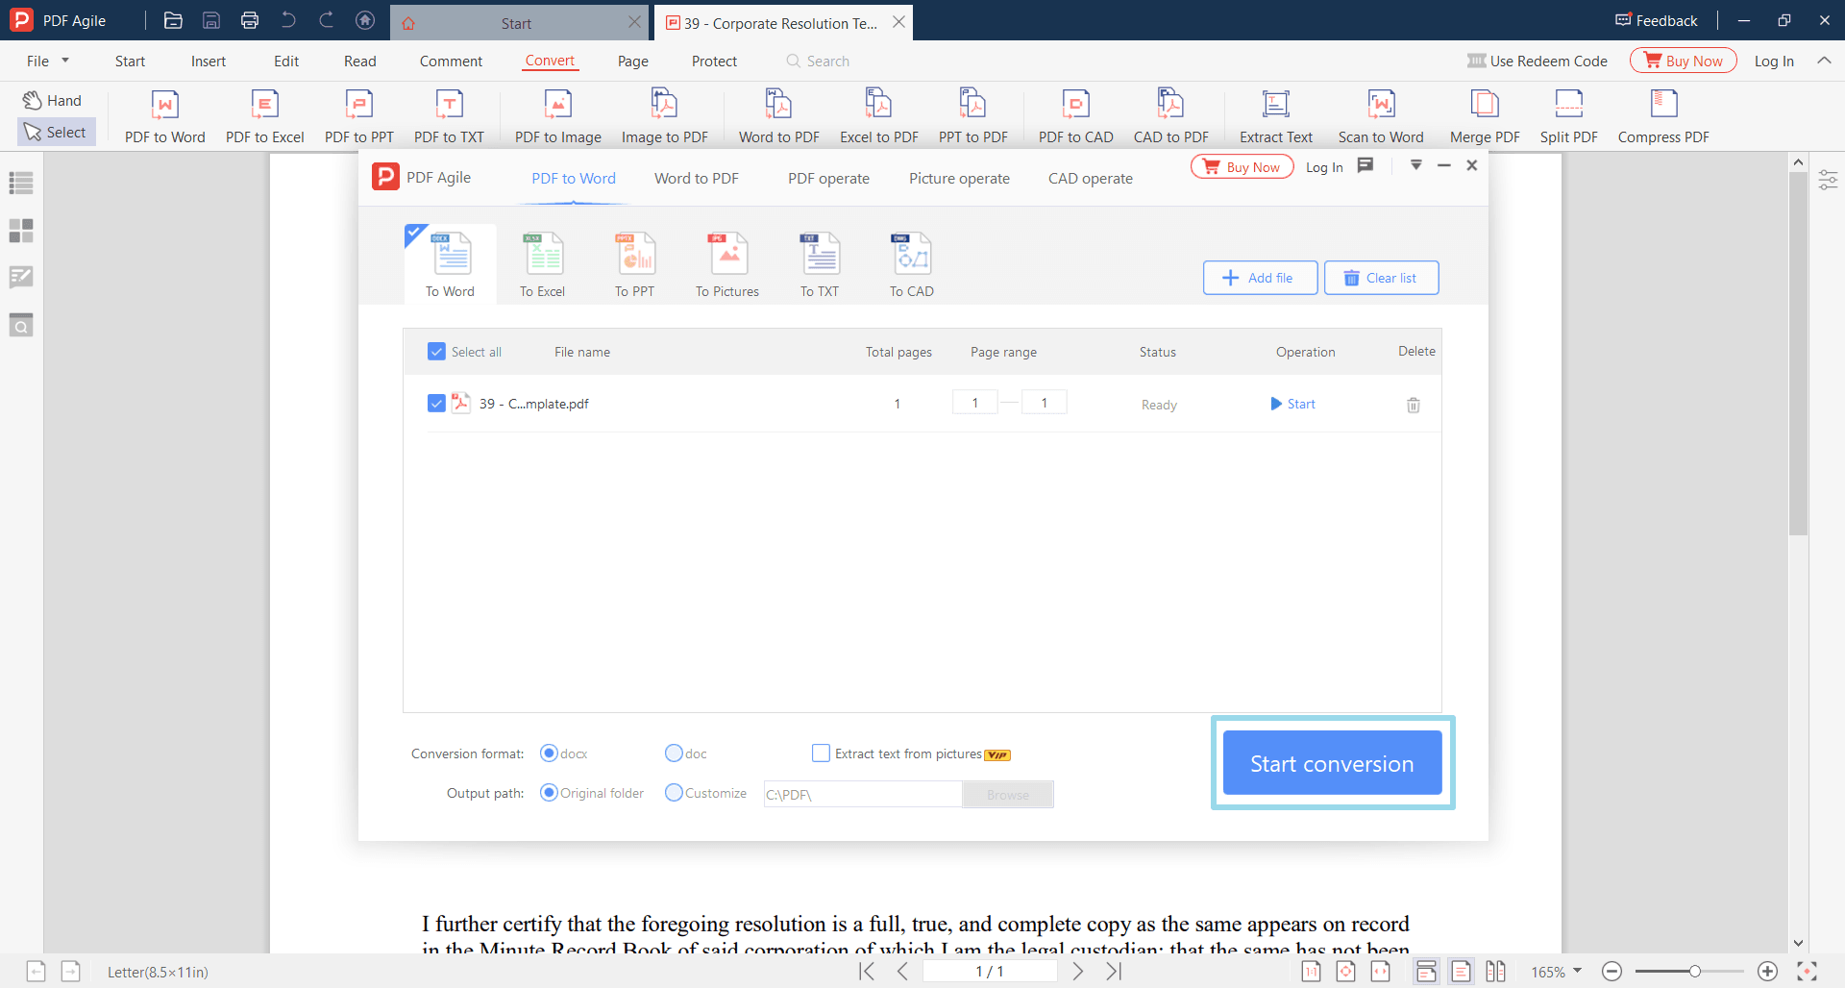The width and height of the screenshot is (1845, 988).
Task: Delete 39 - C...mplate.pdf with trash icon
Action: pyautogui.click(x=1414, y=405)
